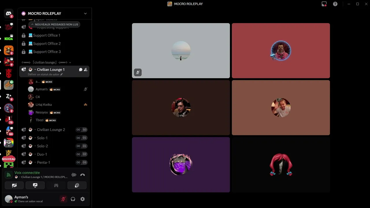Screen dimensions: 370x208
Task: Join Civilian Lounge 2 voice channel
Action: coord(54,130)
